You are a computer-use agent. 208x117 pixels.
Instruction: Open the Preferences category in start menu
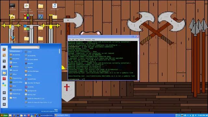(x=15, y=94)
